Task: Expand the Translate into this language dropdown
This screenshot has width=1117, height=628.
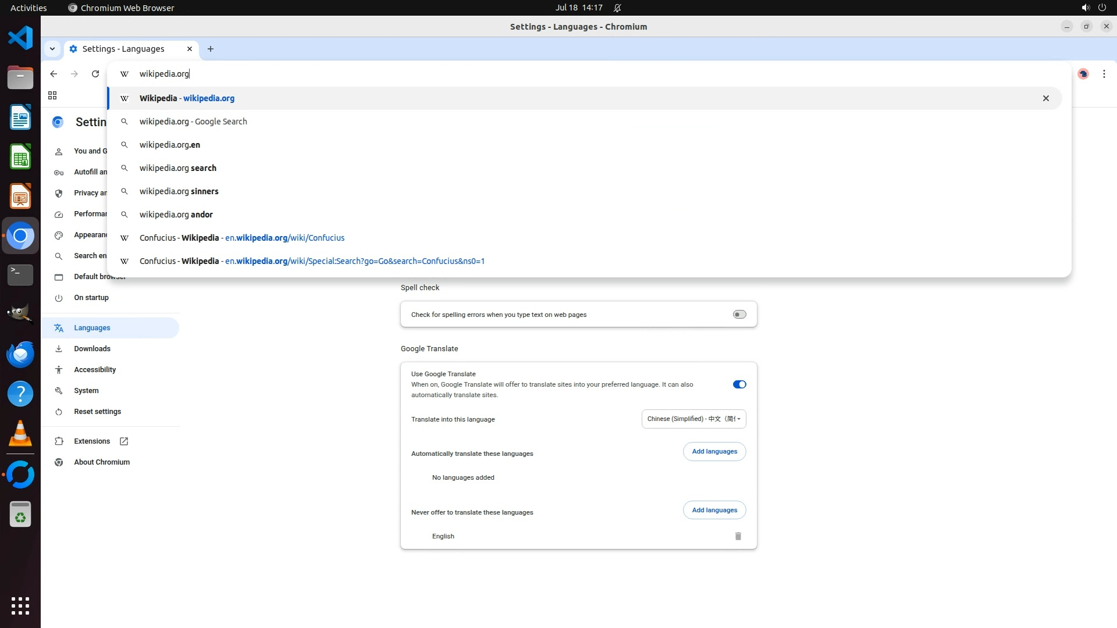Action: tap(693, 419)
